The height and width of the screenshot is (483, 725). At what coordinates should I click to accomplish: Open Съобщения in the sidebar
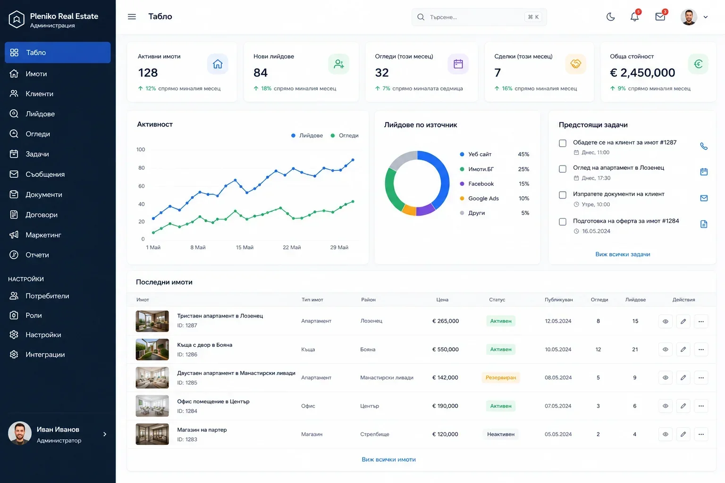58,174
